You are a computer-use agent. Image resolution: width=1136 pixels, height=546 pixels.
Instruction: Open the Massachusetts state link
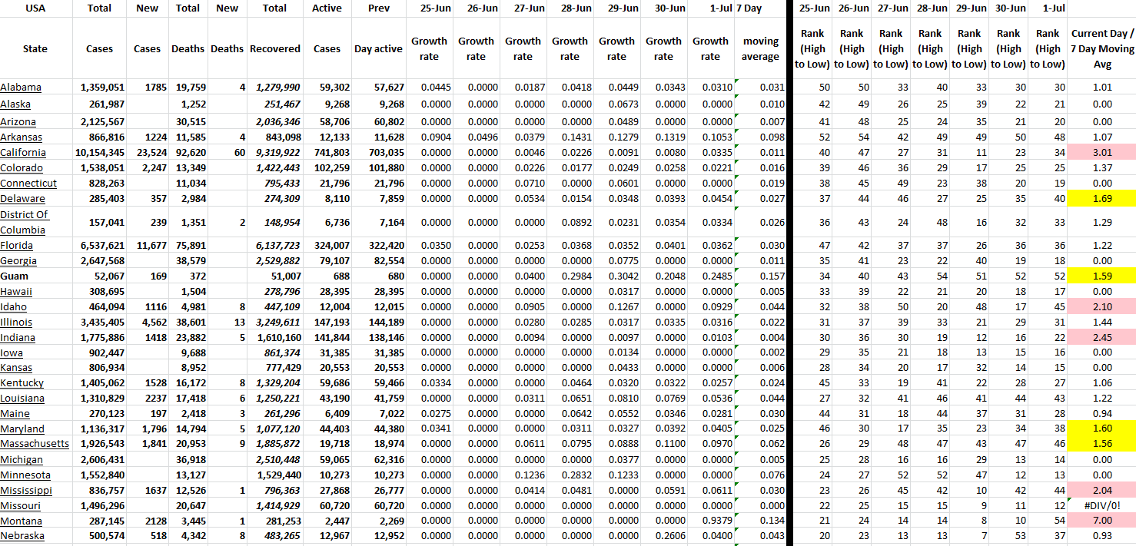(x=35, y=444)
